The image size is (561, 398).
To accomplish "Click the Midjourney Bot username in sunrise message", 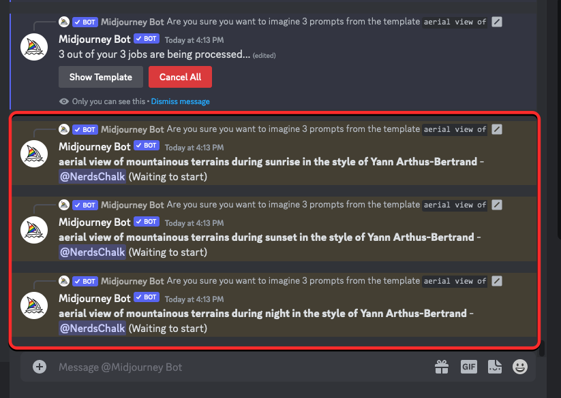I will point(94,146).
